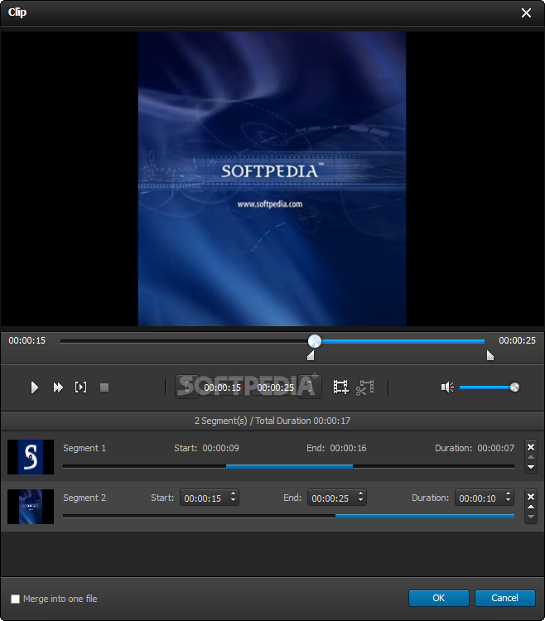
Task: Click the playback position slider knob
Action: point(315,341)
